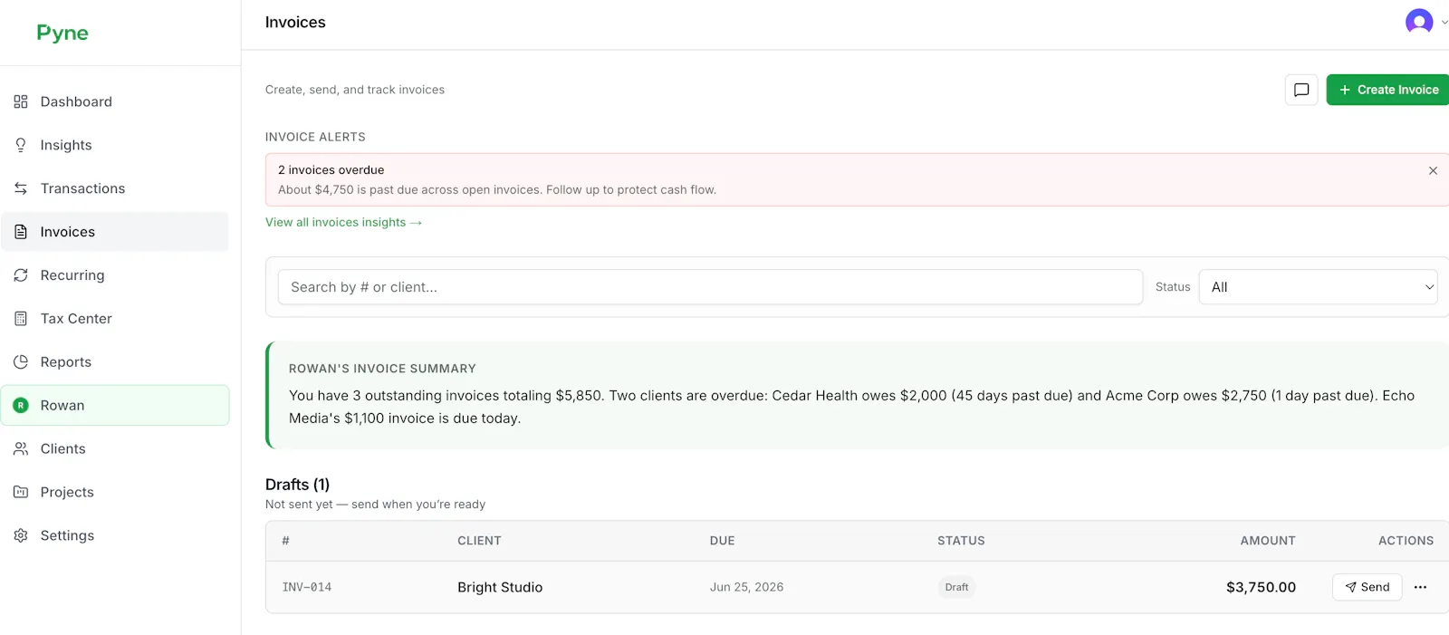
Task: Open Rowan assistant item
Action: [x=115, y=406]
